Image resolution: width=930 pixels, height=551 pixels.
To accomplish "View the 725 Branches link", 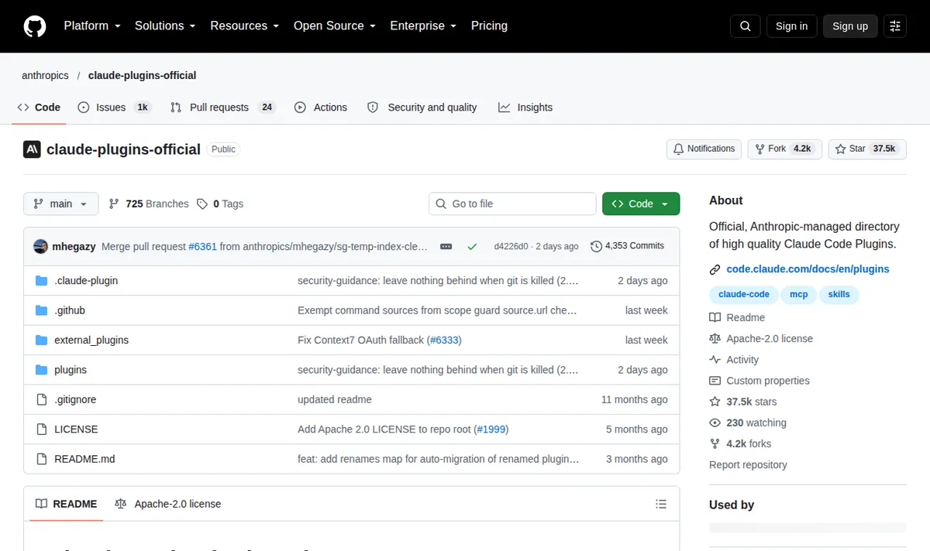I will [149, 204].
